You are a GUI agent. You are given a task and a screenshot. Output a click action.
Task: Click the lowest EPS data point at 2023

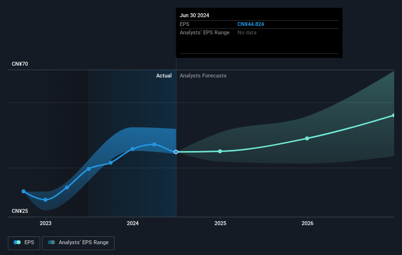[x=46, y=200]
